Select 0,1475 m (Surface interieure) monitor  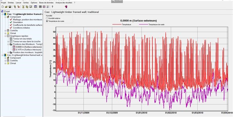click(x=28, y=49)
